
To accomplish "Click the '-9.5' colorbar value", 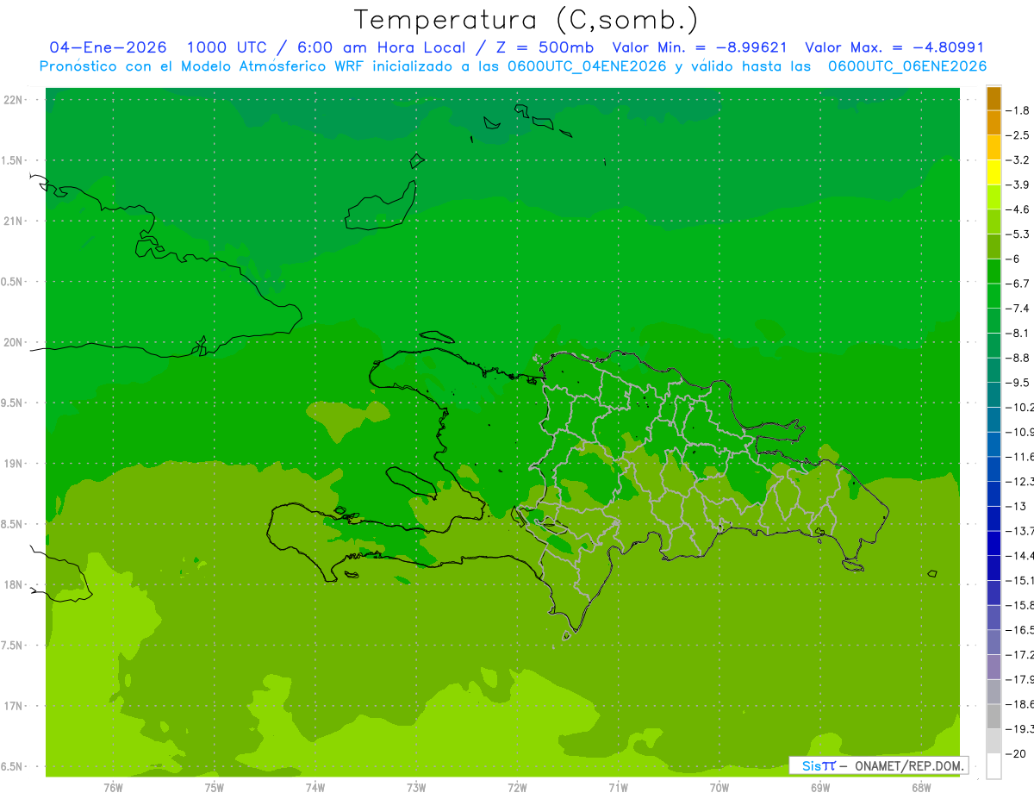I will tap(1018, 382).
